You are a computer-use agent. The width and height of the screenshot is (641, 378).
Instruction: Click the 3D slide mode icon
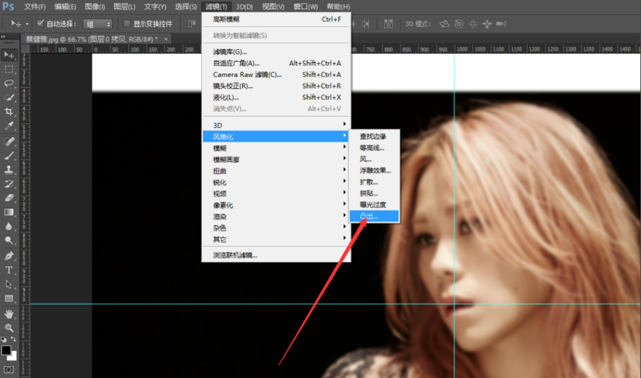pos(487,24)
